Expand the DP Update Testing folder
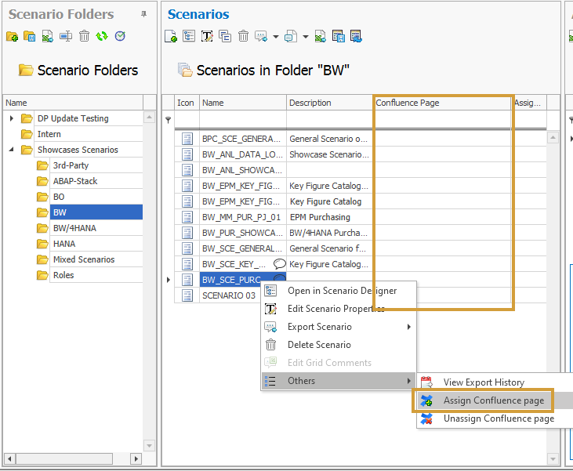573x471 pixels. (12, 118)
